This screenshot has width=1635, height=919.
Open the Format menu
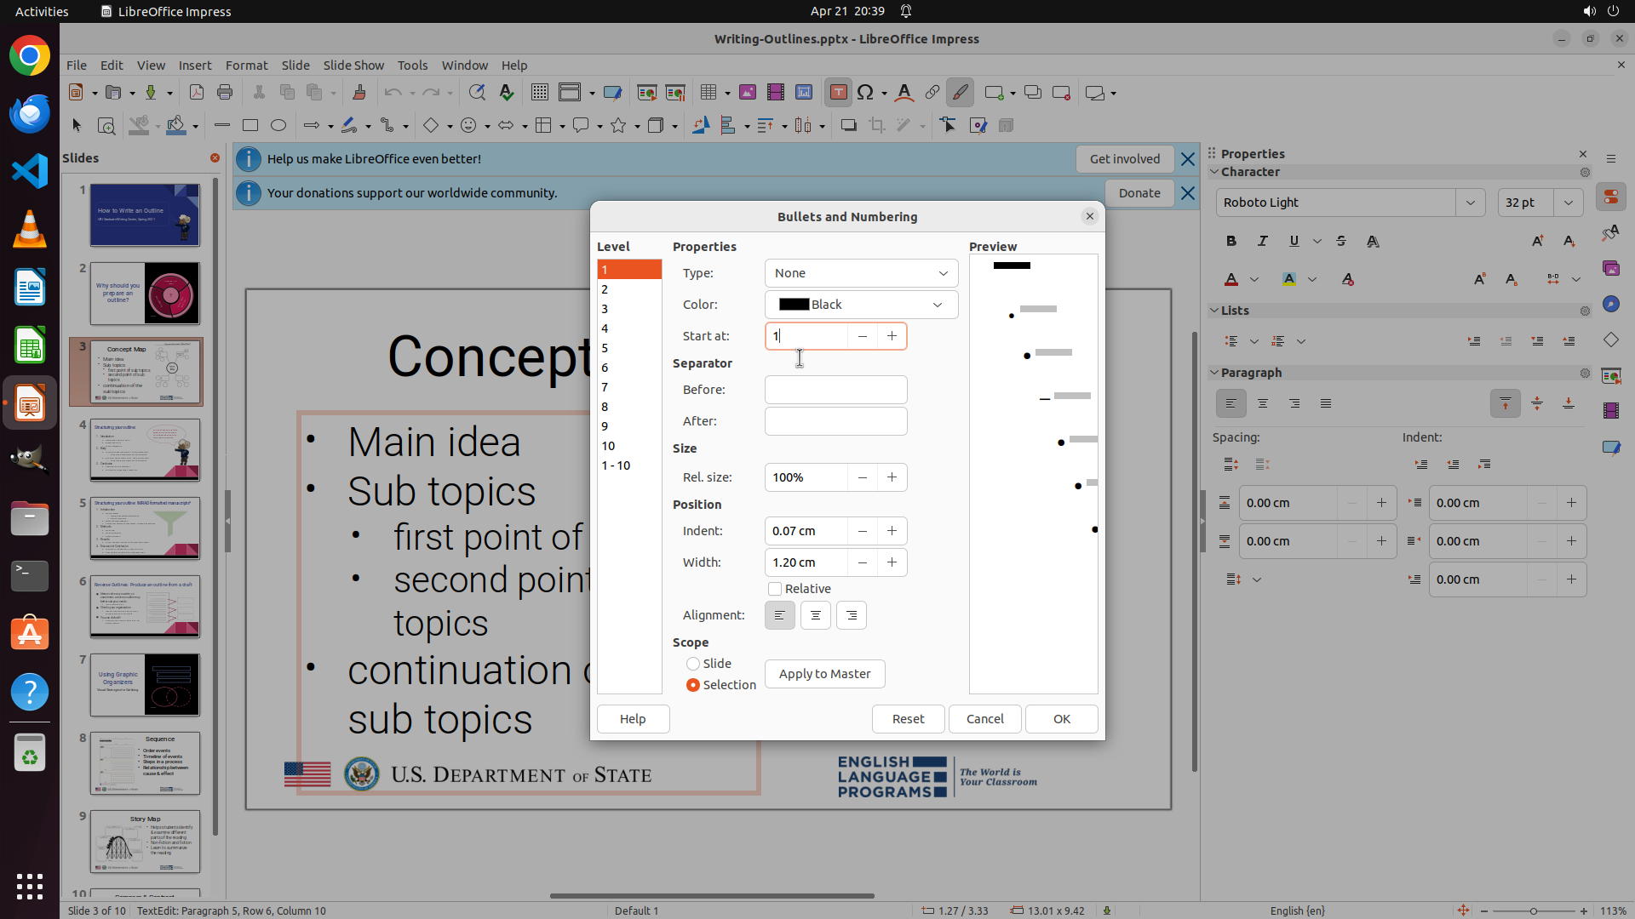(246, 65)
